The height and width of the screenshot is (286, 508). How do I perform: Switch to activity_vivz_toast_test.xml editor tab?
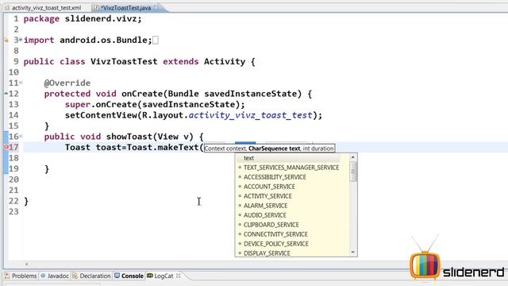[46, 8]
